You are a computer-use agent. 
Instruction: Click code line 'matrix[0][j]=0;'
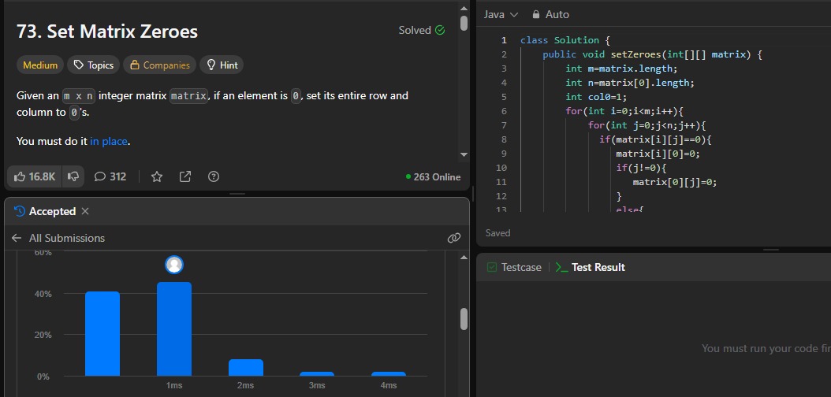(x=675, y=182)
